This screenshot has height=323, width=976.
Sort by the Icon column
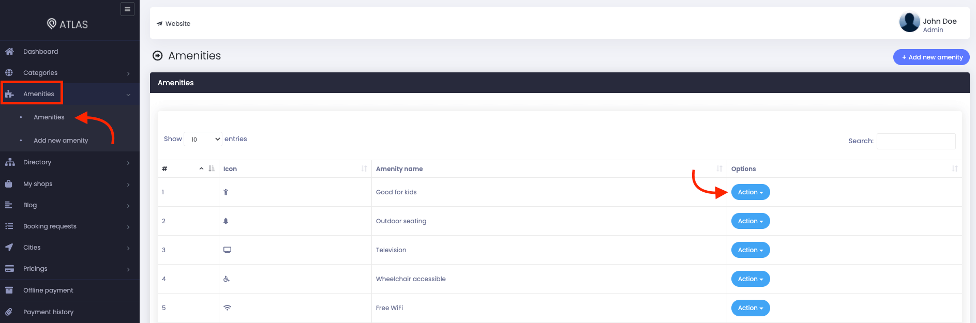coord(295,169)
